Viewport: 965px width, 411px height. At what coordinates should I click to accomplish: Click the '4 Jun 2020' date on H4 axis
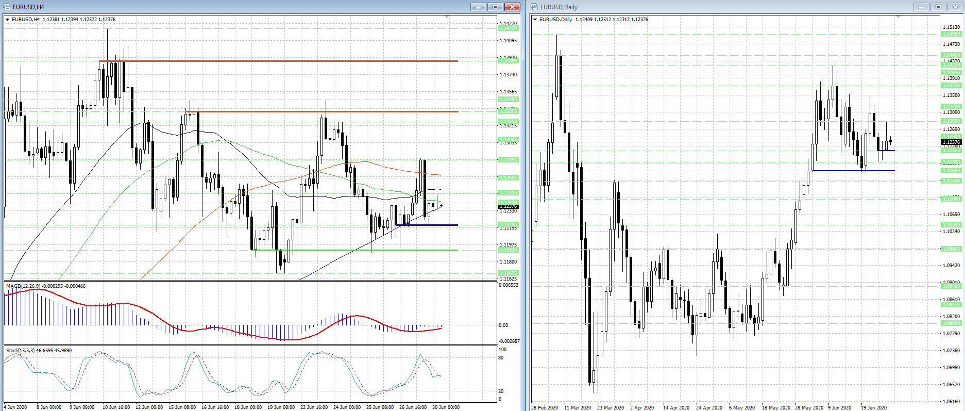pos(15,407)
